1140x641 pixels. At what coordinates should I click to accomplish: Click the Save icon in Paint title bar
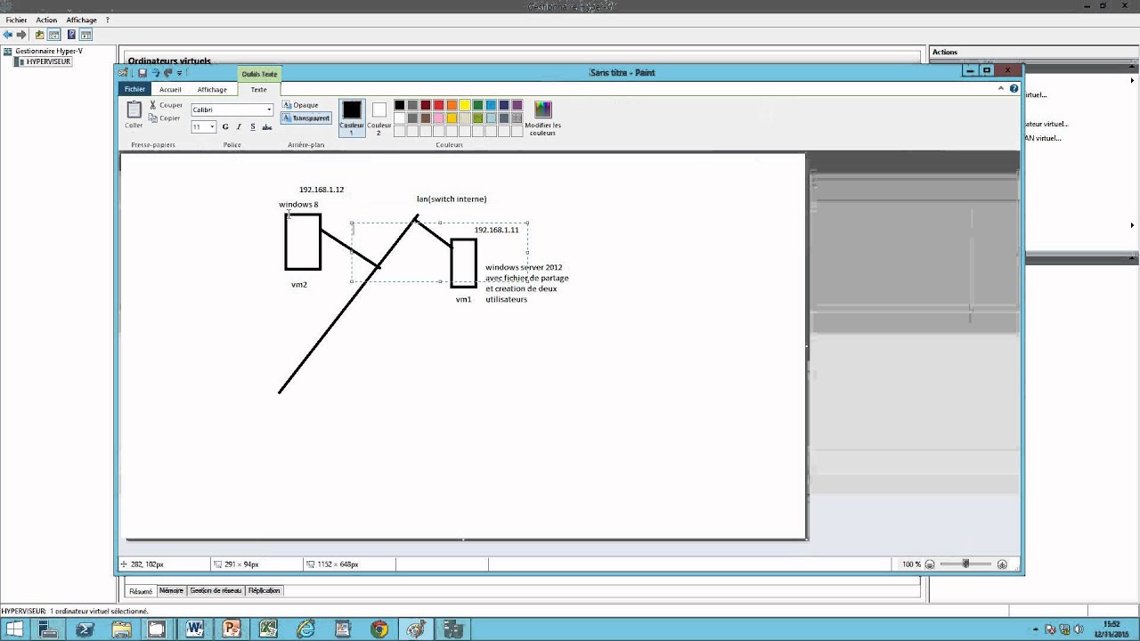click(142, 73)
